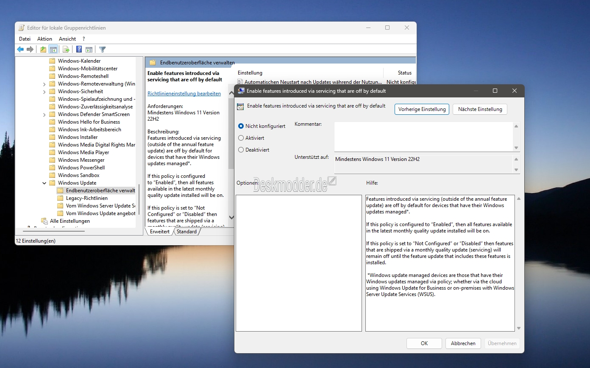Maximize the policy setting dialog window
Screen dimensions: 590x368
point(495,91)
